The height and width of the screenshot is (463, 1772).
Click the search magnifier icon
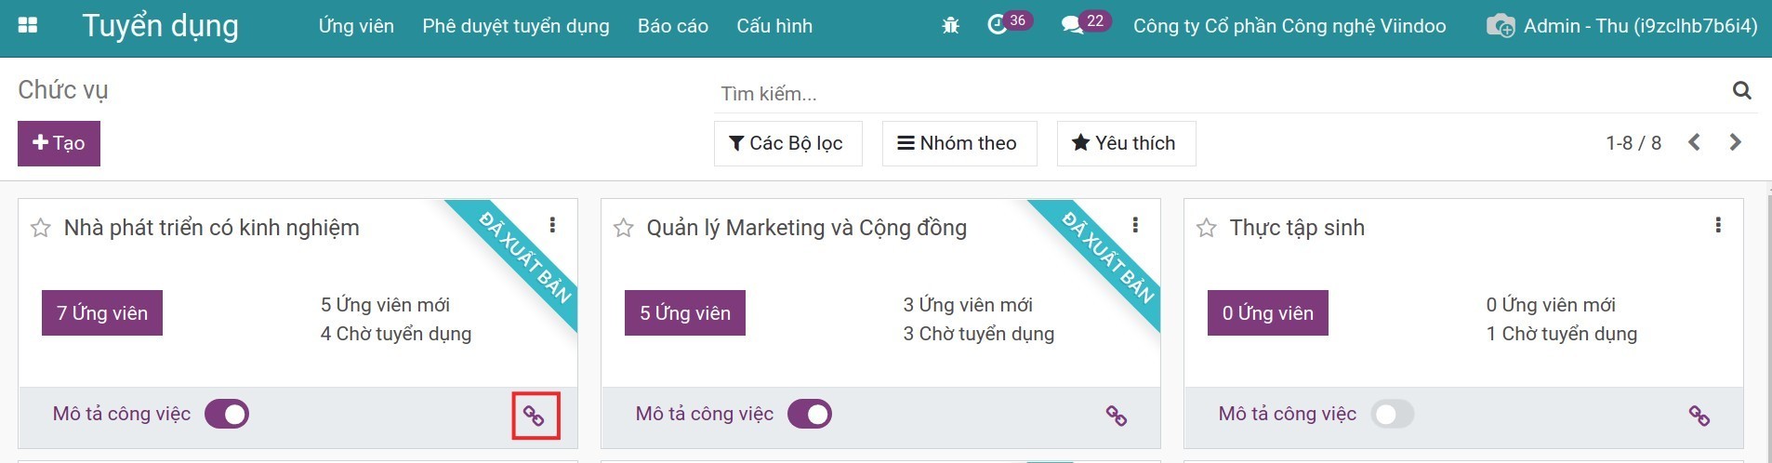[1741, 90]
